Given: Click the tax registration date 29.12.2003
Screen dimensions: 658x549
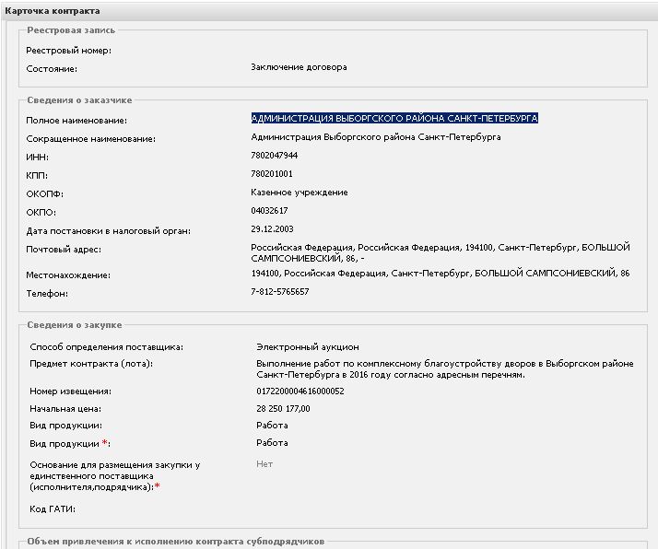Looking at the screenshot, I should (273, 228).
